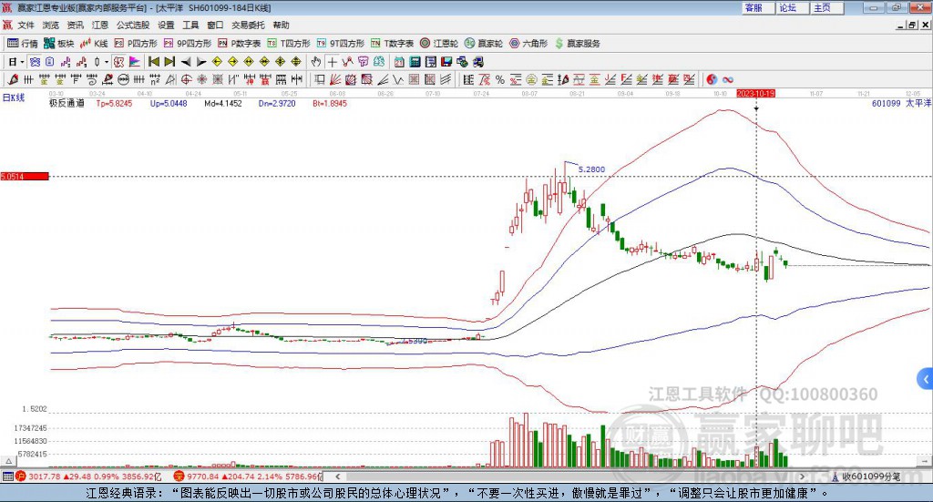Open the 9P四方形 tool
Screen dimensions: 933x502
[188, 44]
